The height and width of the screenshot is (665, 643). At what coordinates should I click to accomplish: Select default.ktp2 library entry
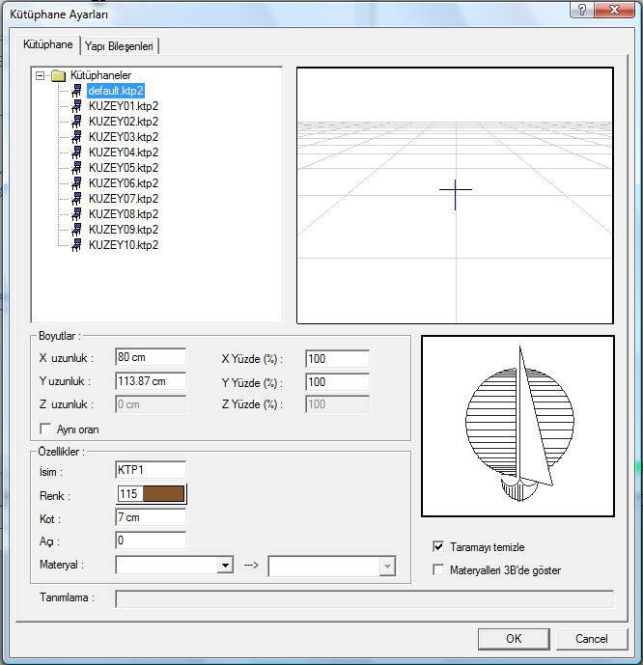pyautogui.click(x=116, y=91)
